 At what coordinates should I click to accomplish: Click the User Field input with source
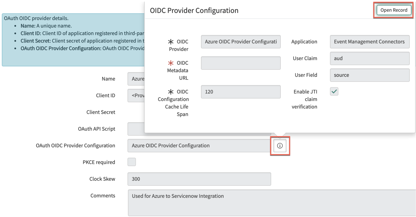pos(370,75)
